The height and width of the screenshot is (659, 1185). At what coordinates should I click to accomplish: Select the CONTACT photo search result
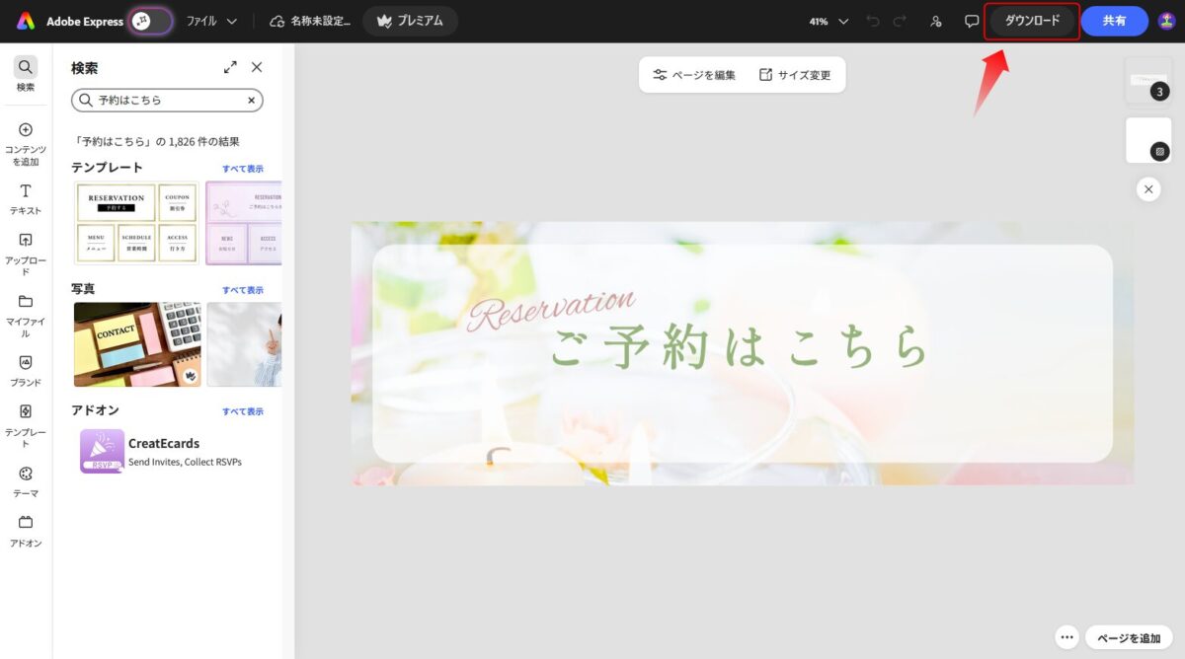click(x=136, y=344)
